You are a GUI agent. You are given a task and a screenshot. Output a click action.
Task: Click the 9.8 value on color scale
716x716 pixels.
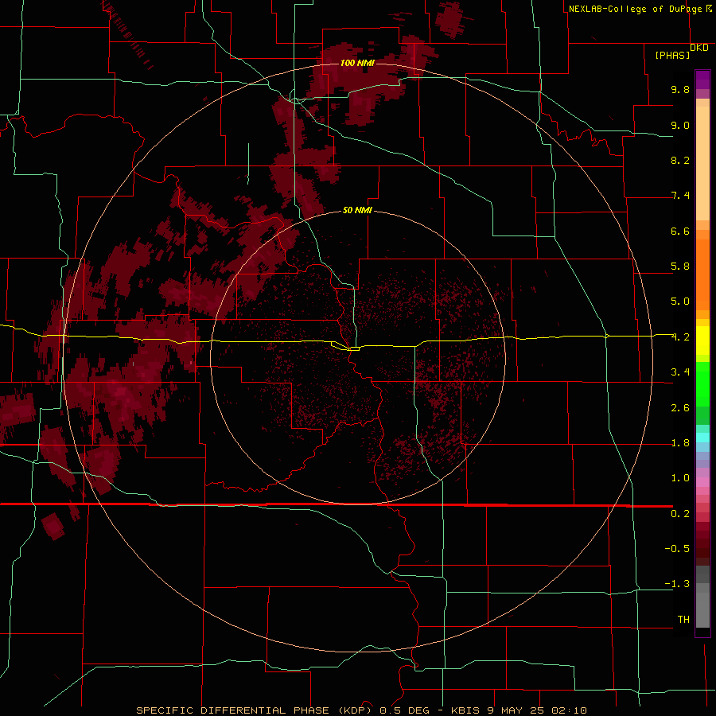[680, 89]
